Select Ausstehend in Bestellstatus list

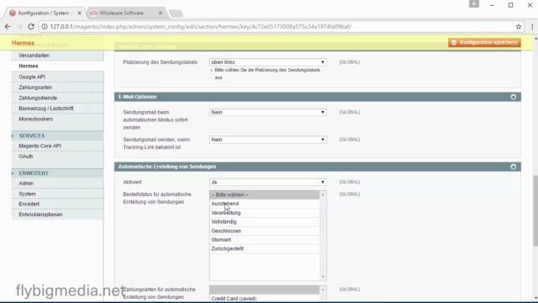[265, 204]
